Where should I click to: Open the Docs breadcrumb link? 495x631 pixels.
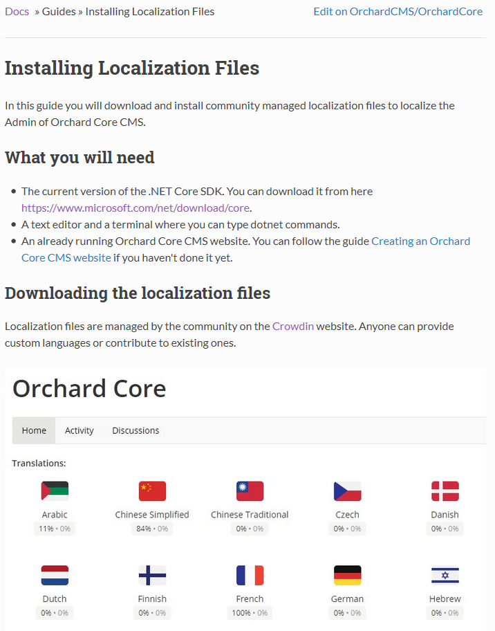pyautogui.click(x=17, y=11)
